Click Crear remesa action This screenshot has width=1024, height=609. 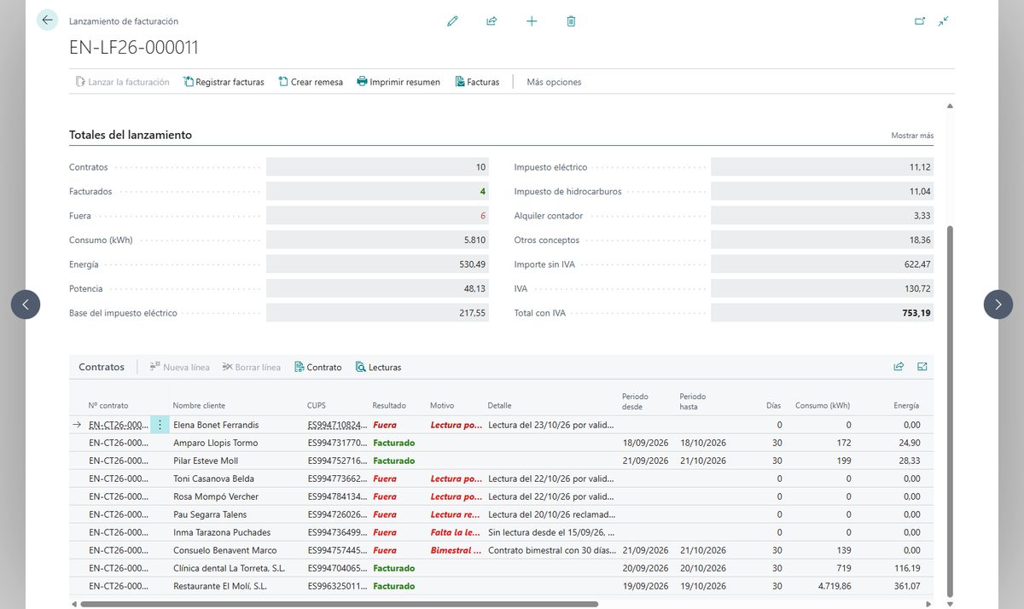click(311, 82)
